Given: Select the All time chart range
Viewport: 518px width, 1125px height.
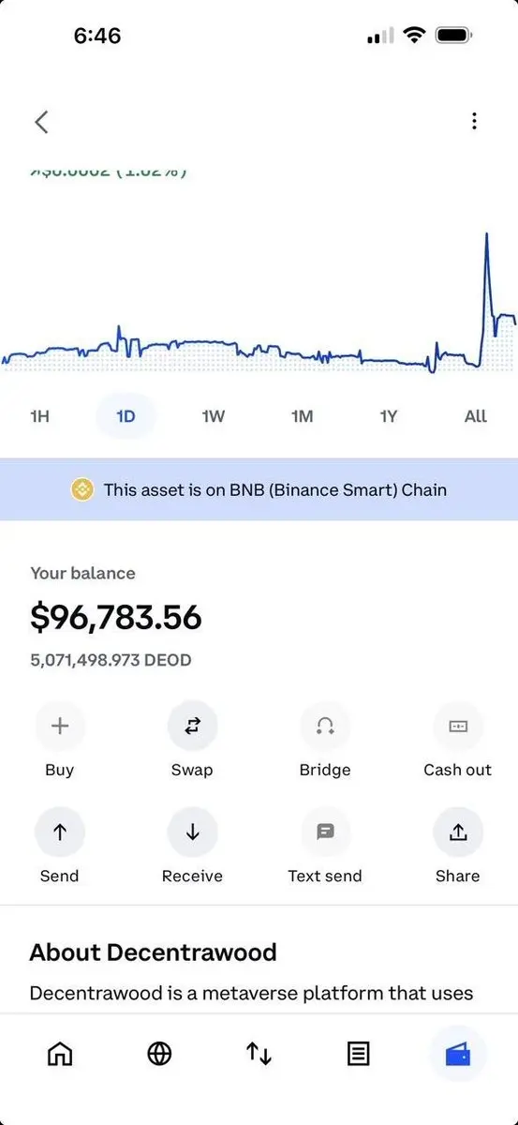Looking at the screenshot, I should 476,415.
